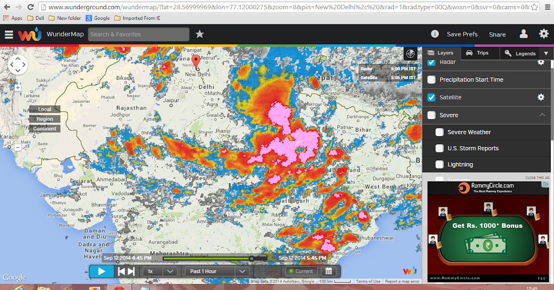The width and height of the screenshot is (554, 290).
Task: Open New folder bookmarks folder
Action: (64, 18)
